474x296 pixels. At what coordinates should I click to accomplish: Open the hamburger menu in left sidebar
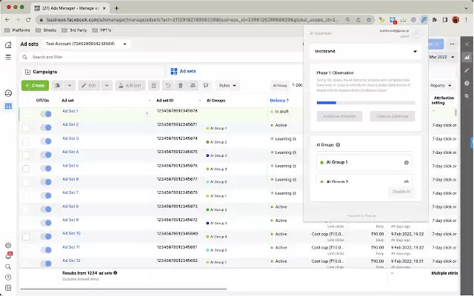(8, 57)
